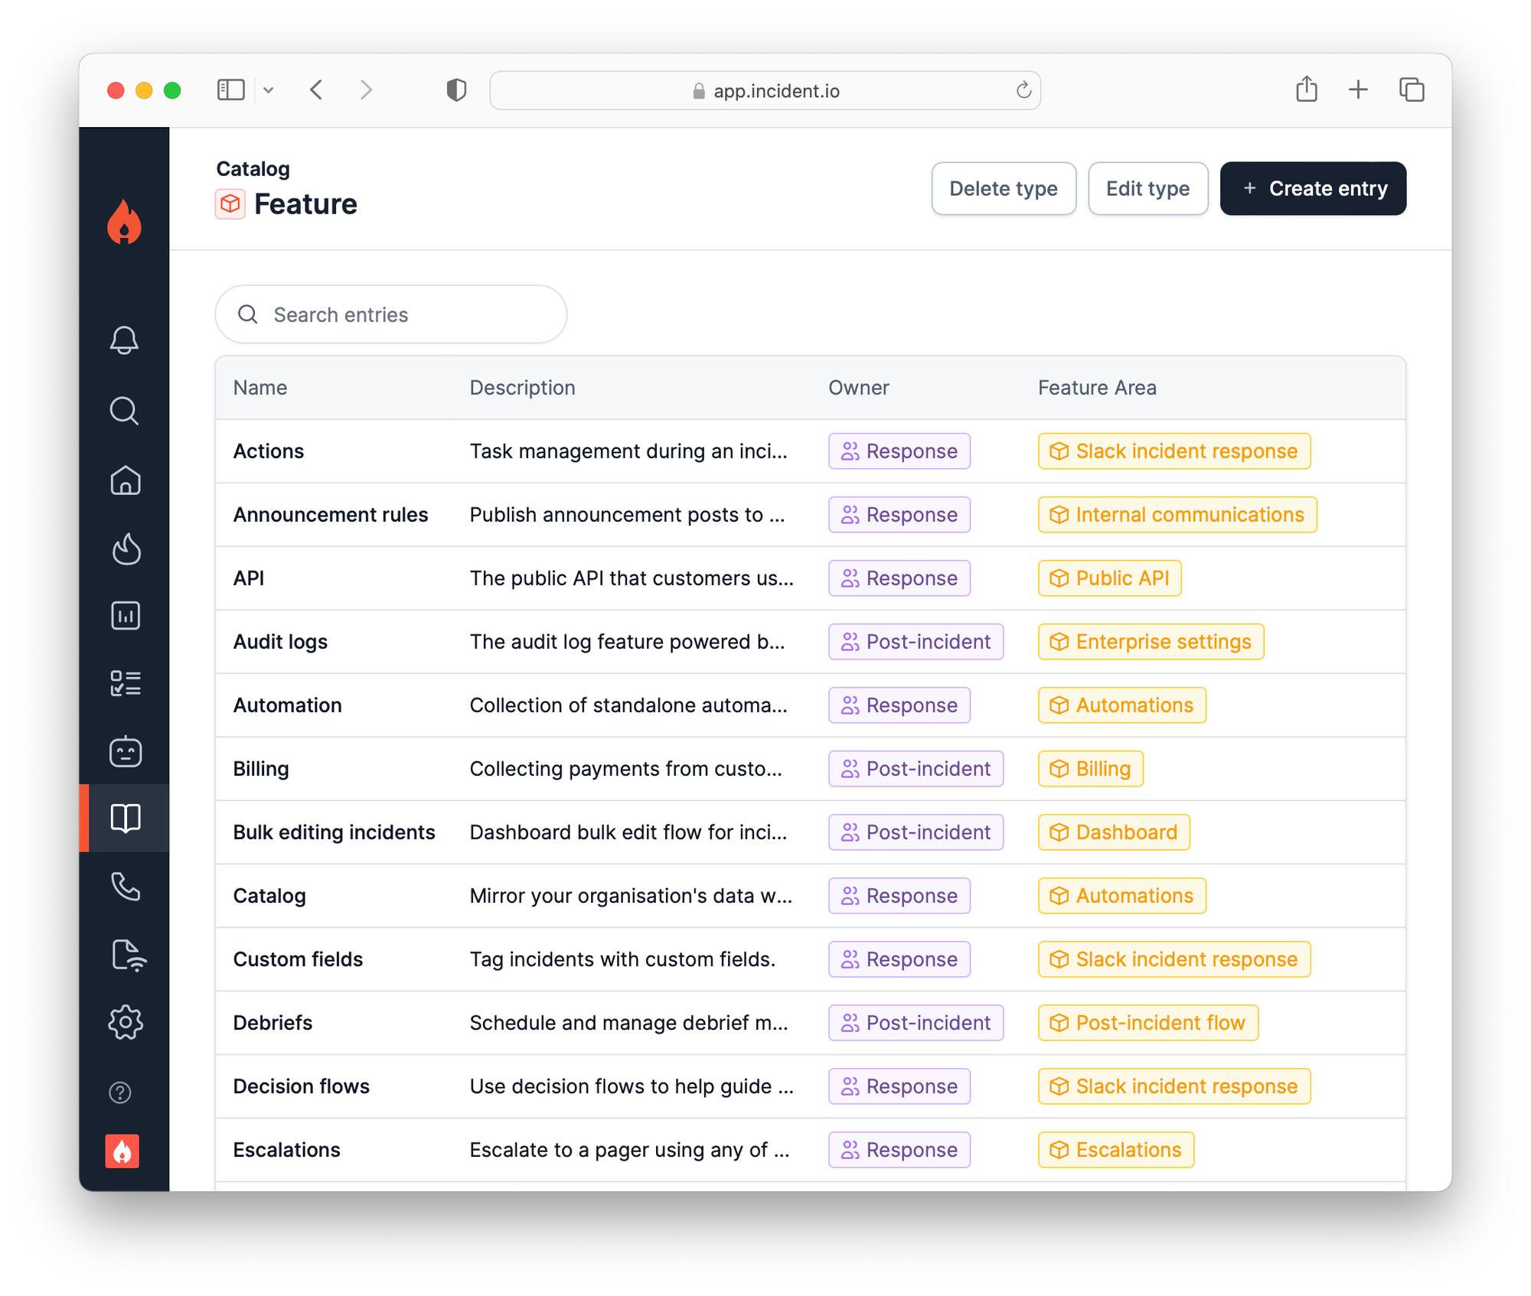Open settings gear in sidebar

[126, 1022]
